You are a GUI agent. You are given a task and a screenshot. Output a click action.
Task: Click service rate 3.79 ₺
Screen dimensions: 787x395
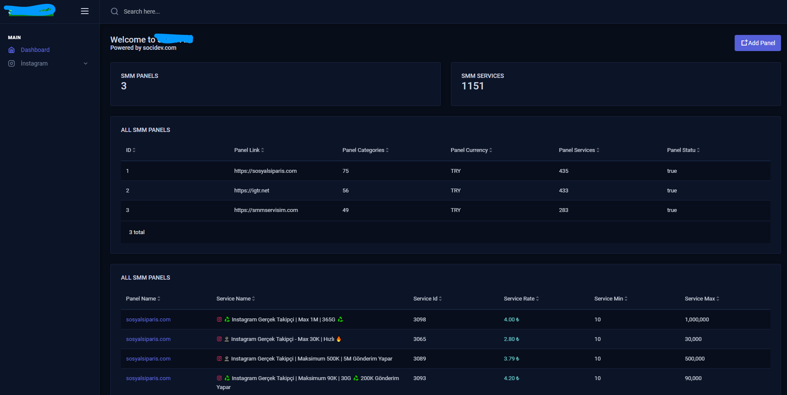point(511,358)
